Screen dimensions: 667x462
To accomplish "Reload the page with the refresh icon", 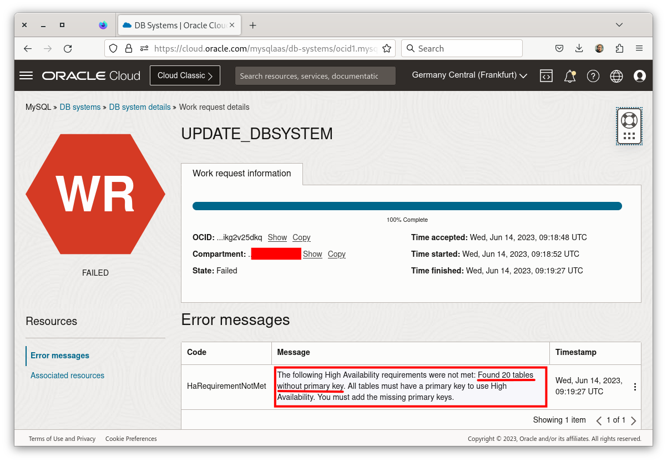I will pos(68,48).
